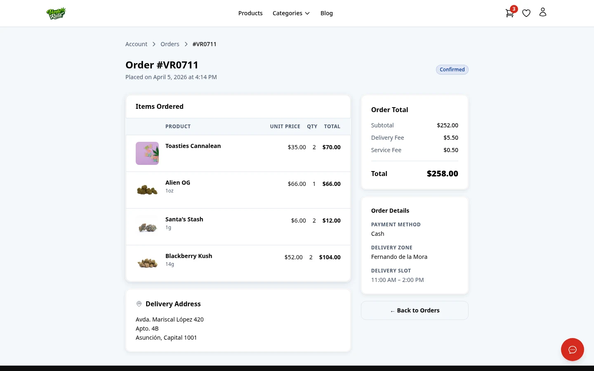Click the Verde Ruta logo
The width and height of the screenshot is (594, 371).
pyautogui.click(x=56, y=13)
